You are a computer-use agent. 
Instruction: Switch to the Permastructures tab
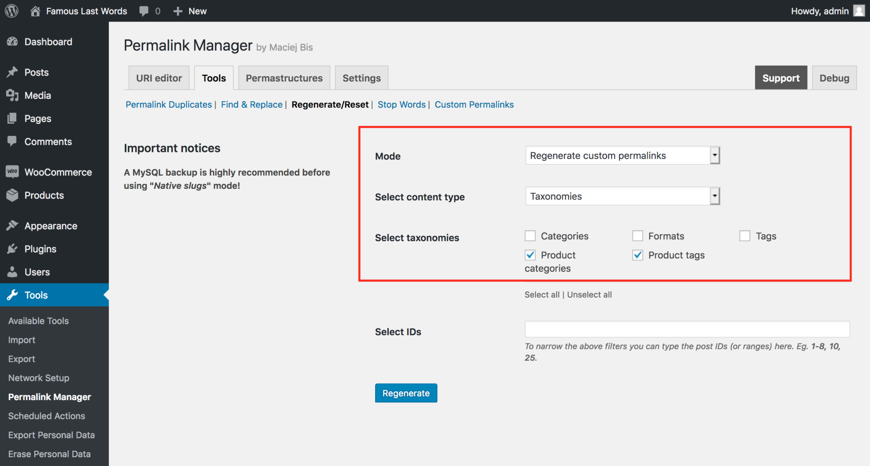click(284, 78)
